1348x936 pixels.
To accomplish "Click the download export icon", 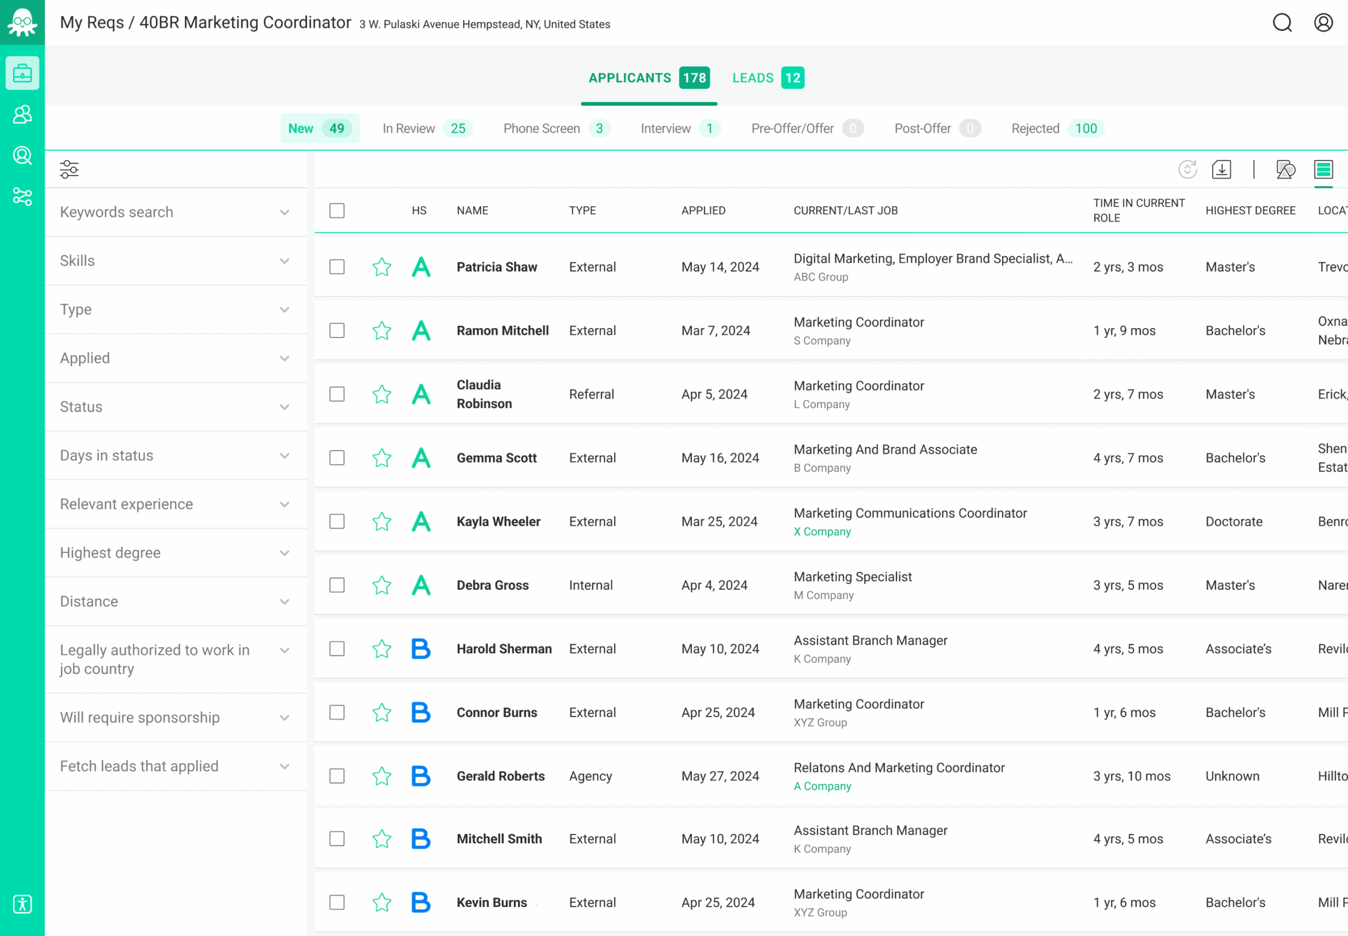I will coord(1222,170).
